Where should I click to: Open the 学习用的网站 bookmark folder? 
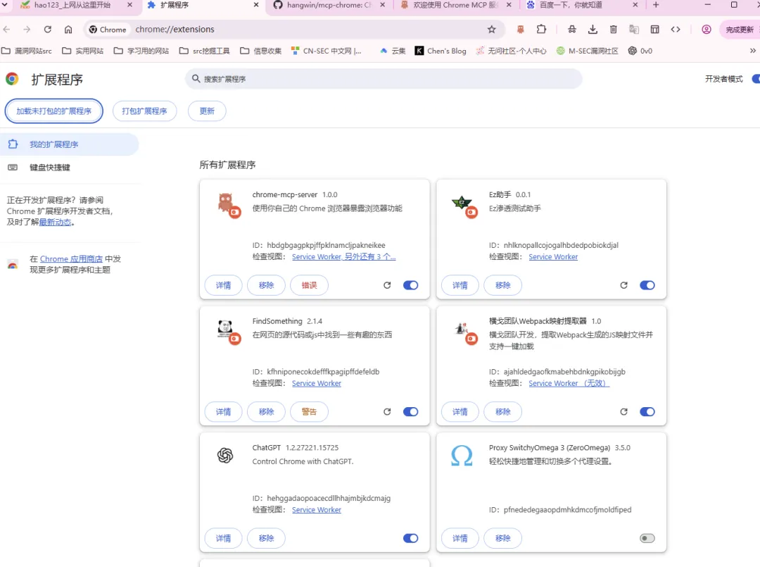141,51
